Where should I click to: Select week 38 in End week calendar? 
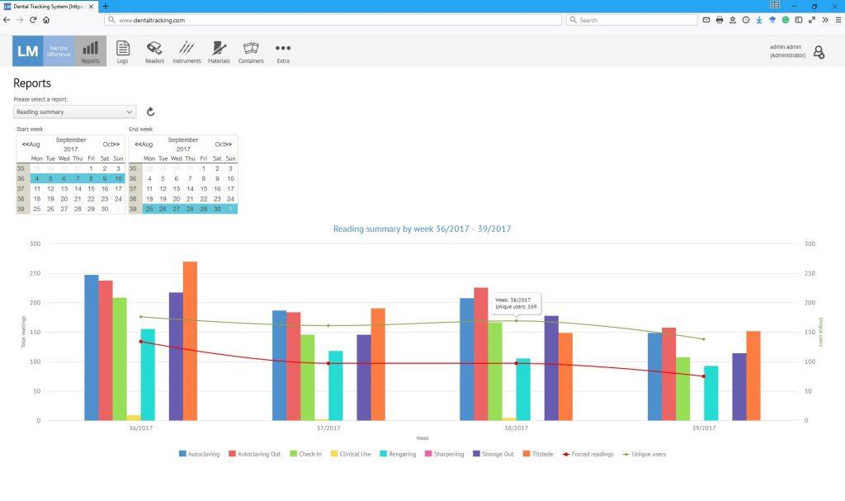pyautogui.click(x=135, y=199)
